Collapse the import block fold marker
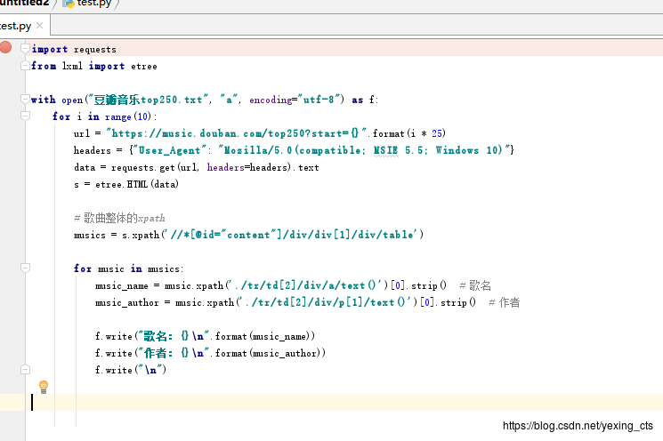Screen dimensions: 663x441 (26, 48)
